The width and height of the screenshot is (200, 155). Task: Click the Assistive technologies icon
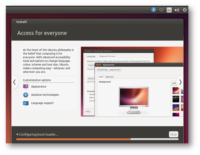[26, 95]
